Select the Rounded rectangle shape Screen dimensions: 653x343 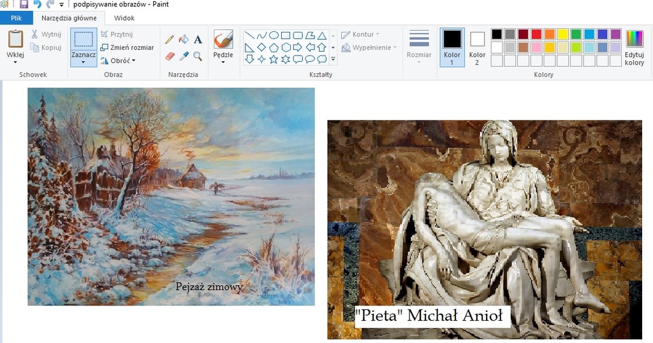298,35
